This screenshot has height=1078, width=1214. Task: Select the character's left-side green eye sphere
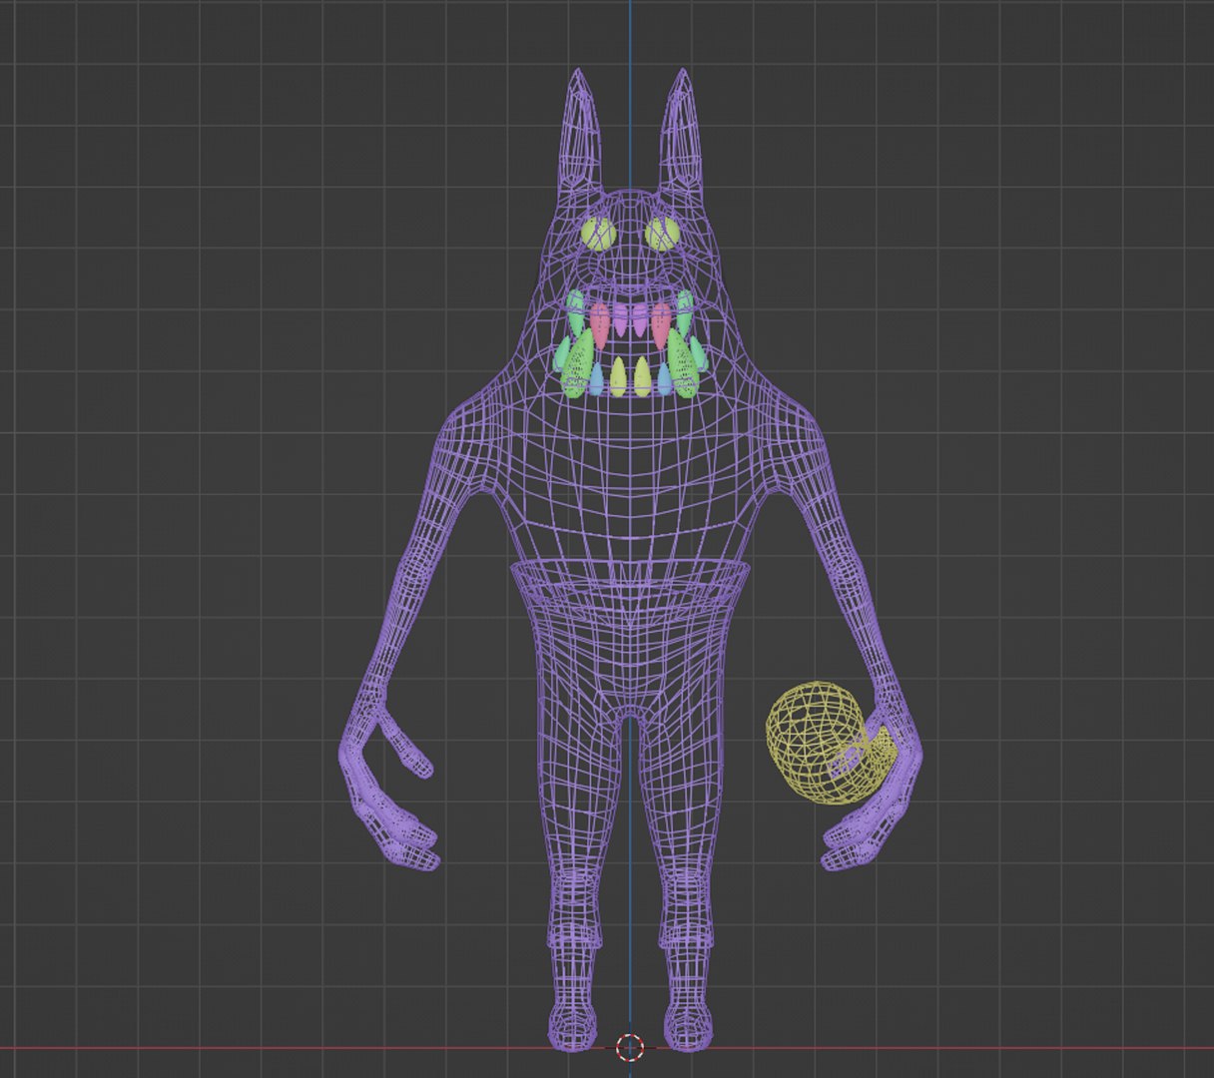(599, 235)
